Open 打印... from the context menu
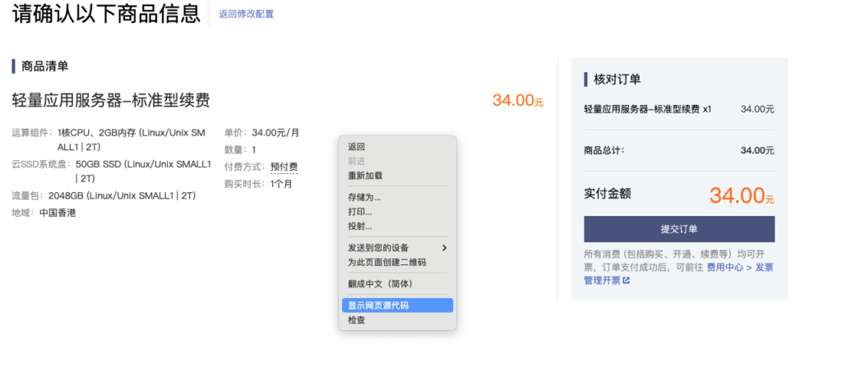 360,212
